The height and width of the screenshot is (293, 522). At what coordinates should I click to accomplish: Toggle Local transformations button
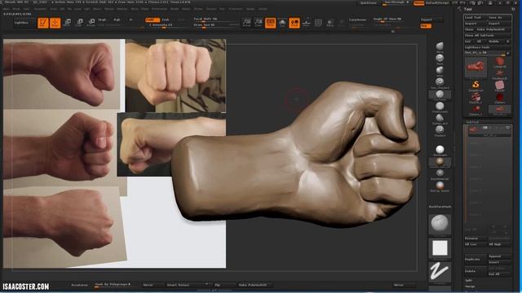coord(294,23)
